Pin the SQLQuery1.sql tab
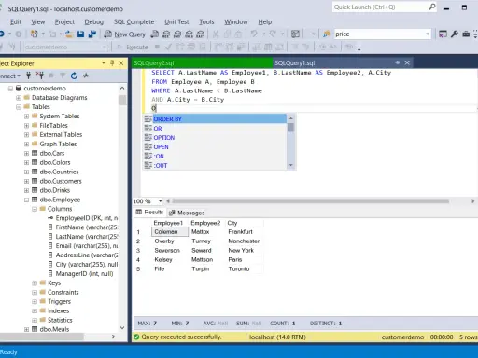The height and width of the screenshot is (358, 478). (398, 62)
